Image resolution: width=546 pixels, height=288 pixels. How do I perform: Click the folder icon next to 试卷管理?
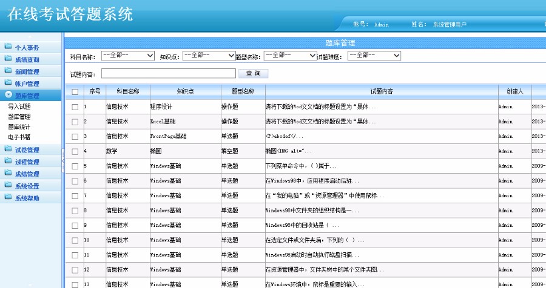8,149
